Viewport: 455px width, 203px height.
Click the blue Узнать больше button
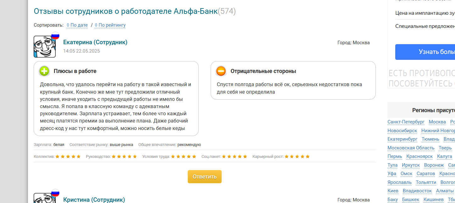(425, 52)
